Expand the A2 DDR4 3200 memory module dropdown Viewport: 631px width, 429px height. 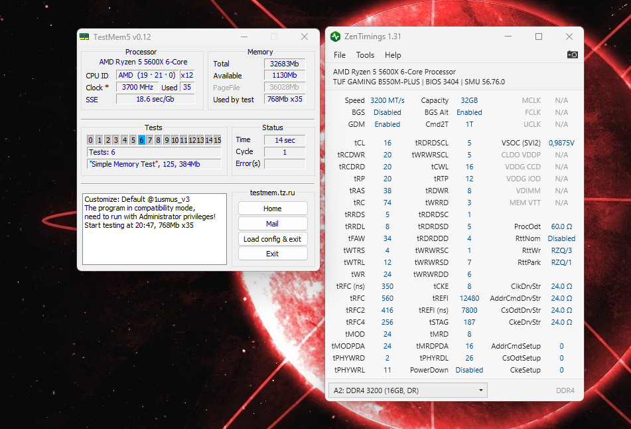pos(480,390)
